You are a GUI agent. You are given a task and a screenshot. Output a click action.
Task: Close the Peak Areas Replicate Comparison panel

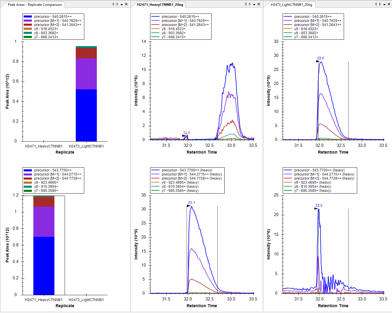tap(126, 4)
